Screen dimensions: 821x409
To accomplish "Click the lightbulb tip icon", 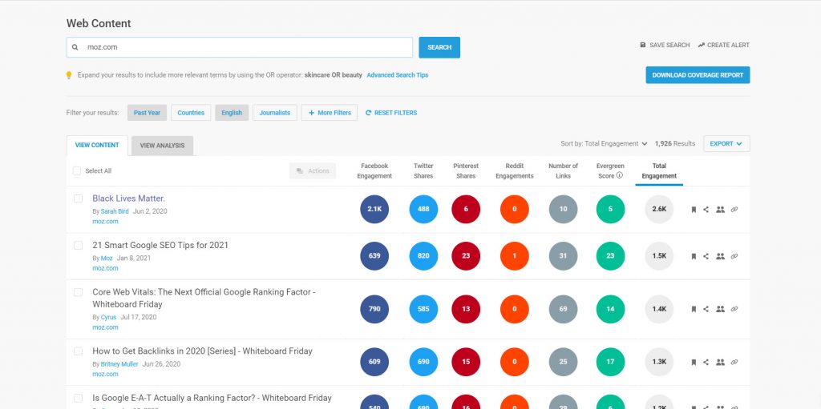I will click(69, 75).
